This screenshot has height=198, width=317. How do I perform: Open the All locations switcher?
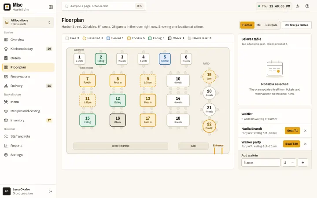pos(28,22)
